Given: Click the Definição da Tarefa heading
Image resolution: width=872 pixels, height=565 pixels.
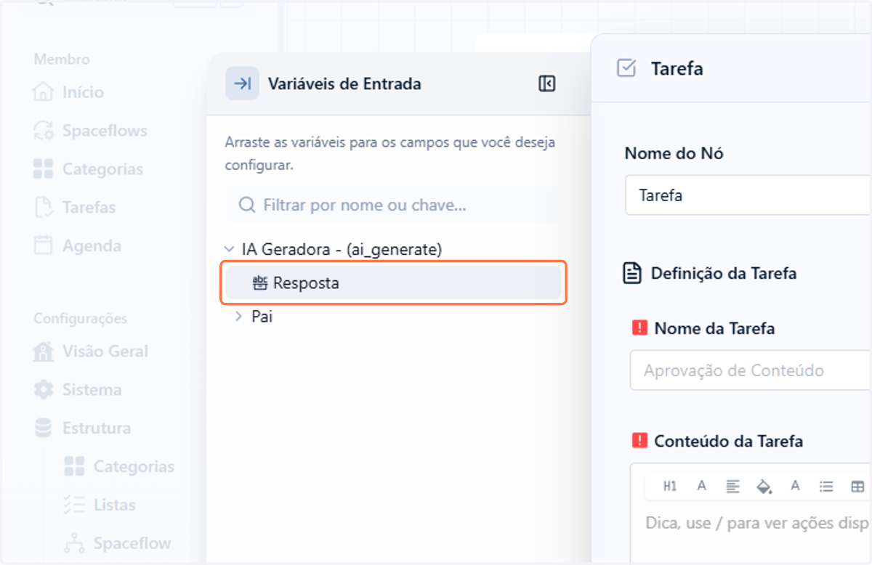Looking at the screenshot, I should (724, 274).
